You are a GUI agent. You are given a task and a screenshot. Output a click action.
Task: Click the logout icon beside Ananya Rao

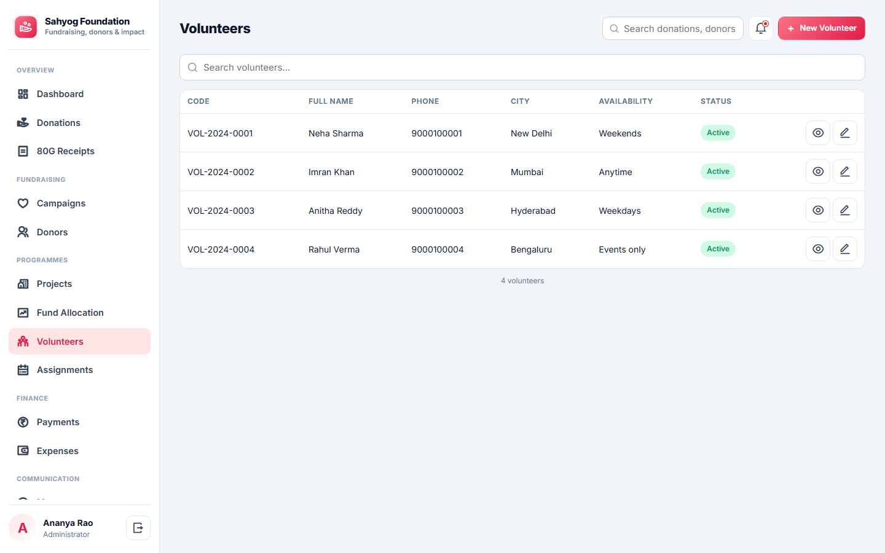[138, 528]
